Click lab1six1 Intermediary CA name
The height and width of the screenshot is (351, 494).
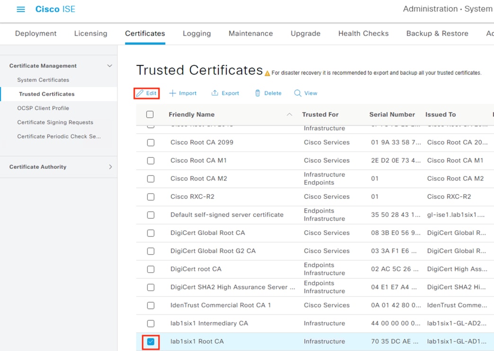point(209,323)
